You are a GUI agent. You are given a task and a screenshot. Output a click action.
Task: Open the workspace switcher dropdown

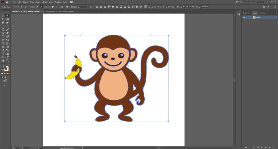72,2
